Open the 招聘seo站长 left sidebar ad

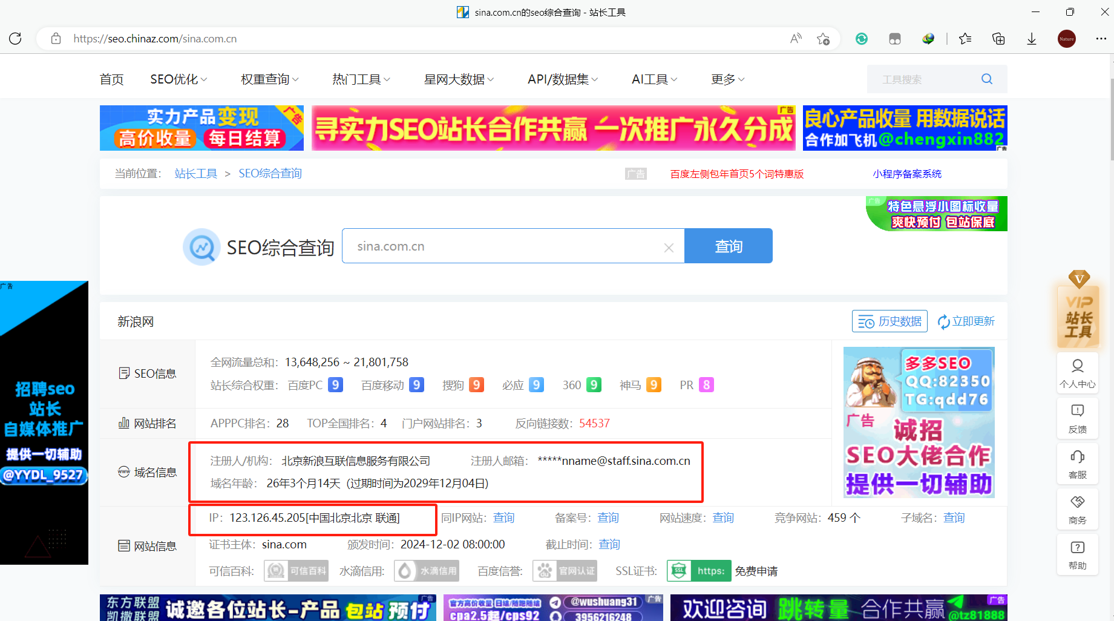click(44, 422)
